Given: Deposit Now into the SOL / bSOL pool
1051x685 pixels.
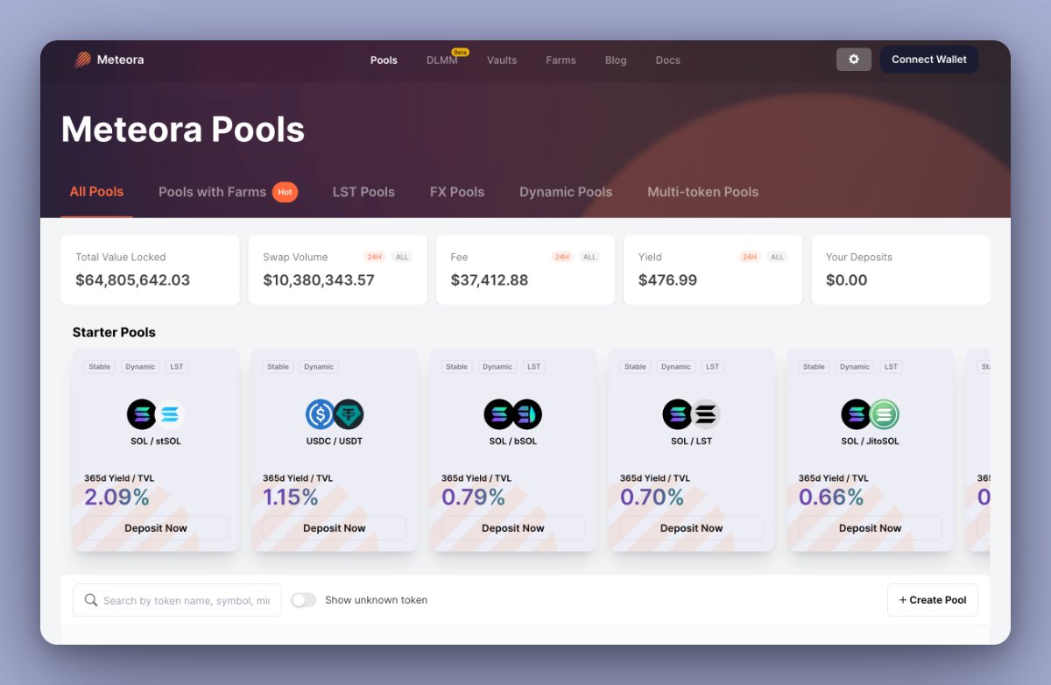Looking at the screenshot, I should point(513,528).
